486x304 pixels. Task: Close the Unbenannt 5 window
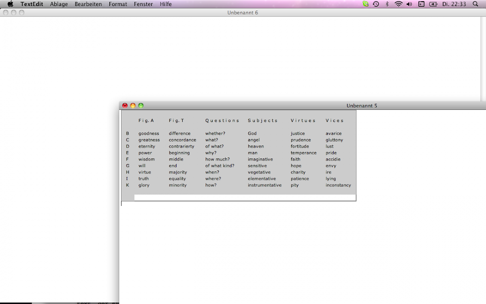(x=125, y=105)
